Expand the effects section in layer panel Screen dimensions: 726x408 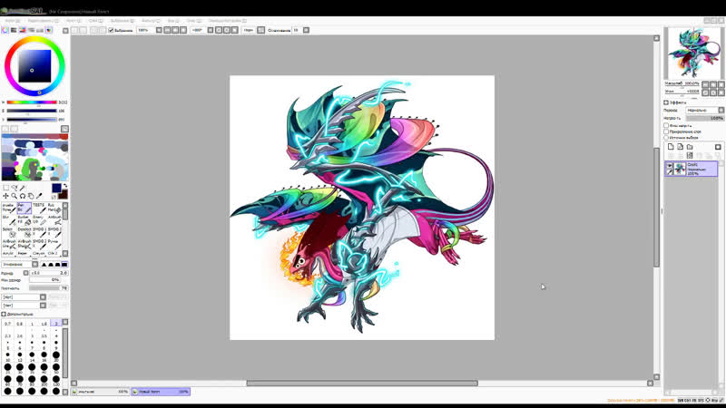click(666, 102)
